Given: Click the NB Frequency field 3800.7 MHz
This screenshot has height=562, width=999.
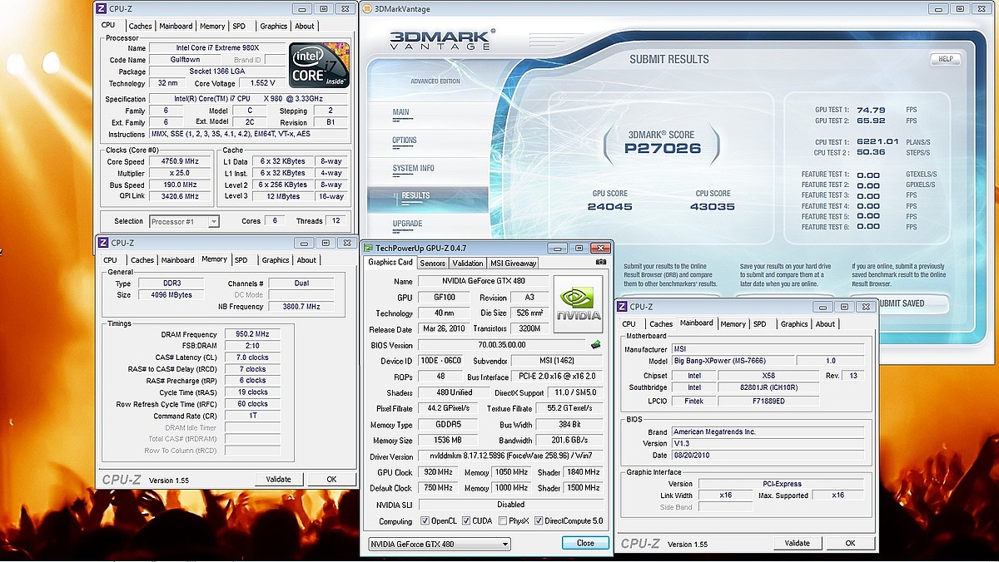Looking at the screenshot, I should point(301,307).
